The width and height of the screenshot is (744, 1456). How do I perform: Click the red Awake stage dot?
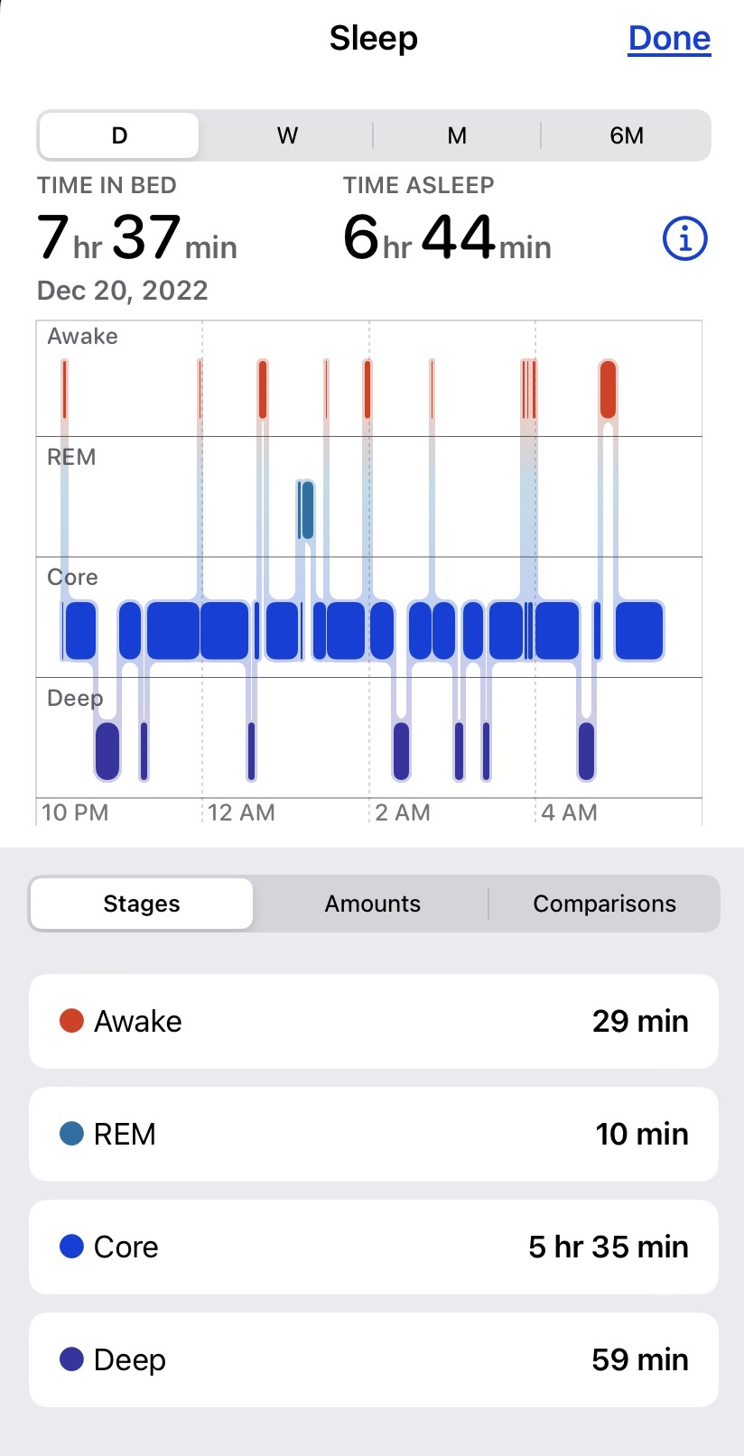71,1021
